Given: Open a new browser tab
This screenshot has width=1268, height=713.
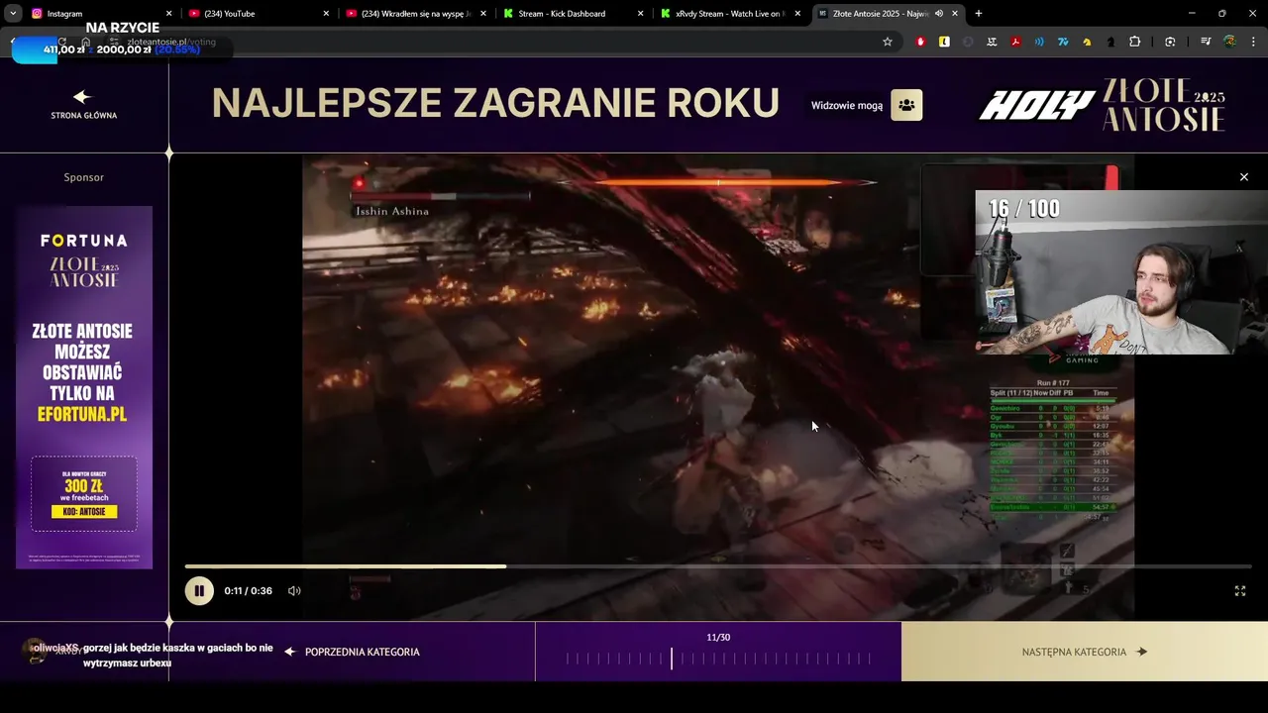Looking at the screenshot, I should (x=979, y=14).
